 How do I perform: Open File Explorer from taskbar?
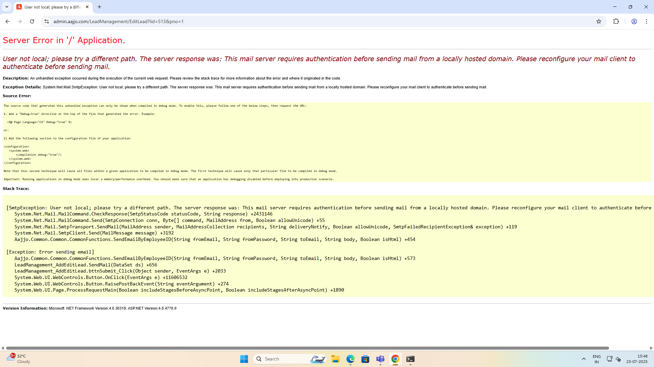[336, 359]
